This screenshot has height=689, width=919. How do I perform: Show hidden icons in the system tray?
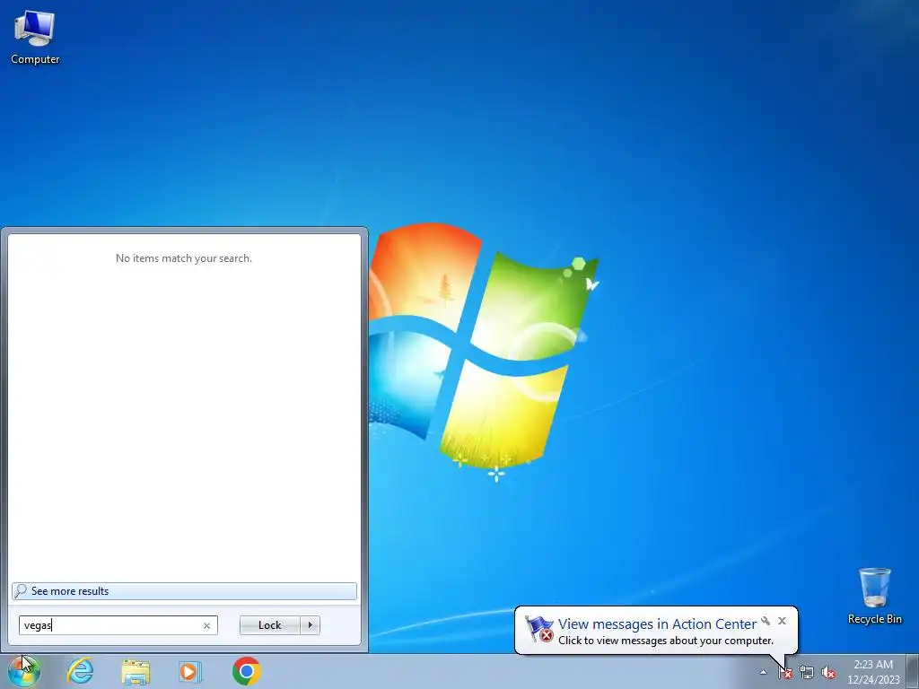tap(763, 672)
